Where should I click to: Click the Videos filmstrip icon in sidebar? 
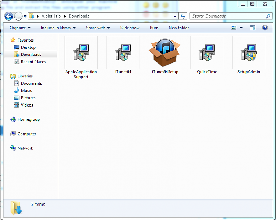(16, 105)
